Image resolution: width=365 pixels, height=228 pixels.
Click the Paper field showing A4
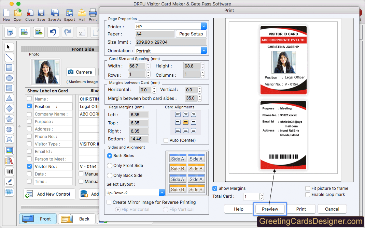[x=155, y=34]
